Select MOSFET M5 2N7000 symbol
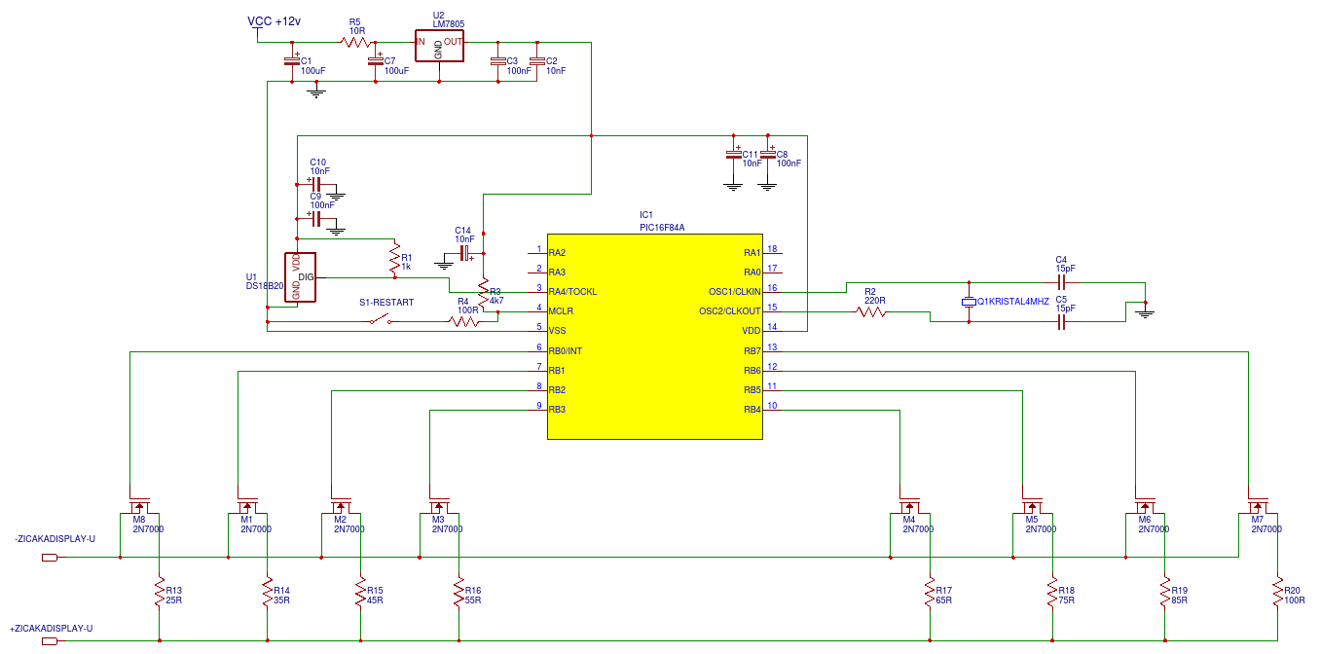1320x654 pixels. [x=1033, y=507]
